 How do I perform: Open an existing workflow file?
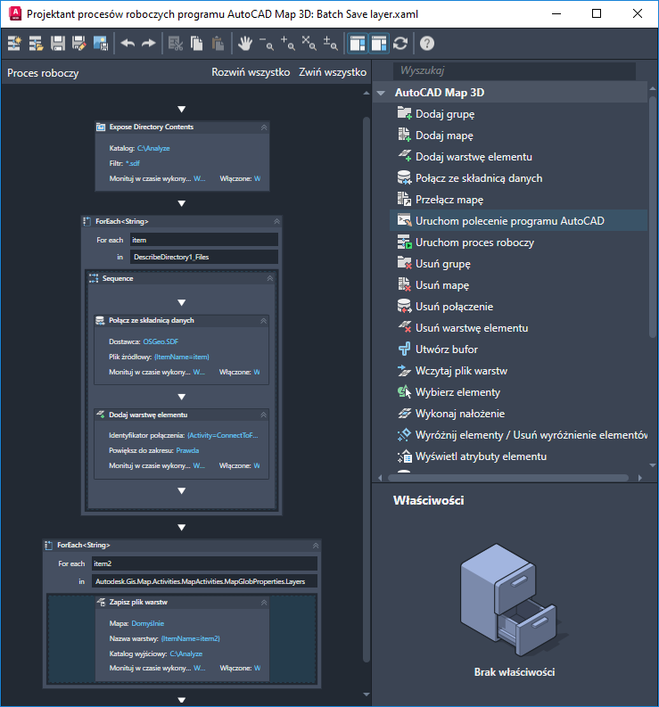(36, 44)
